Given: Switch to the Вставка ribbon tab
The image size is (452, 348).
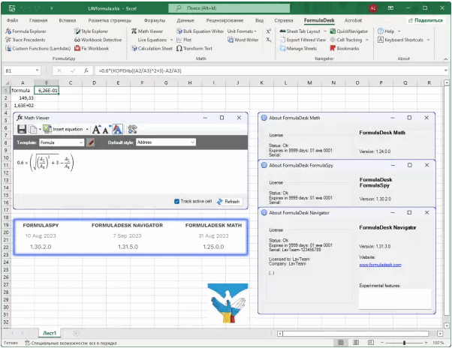Looking at the screenshot, I should [x=67, y=20].
